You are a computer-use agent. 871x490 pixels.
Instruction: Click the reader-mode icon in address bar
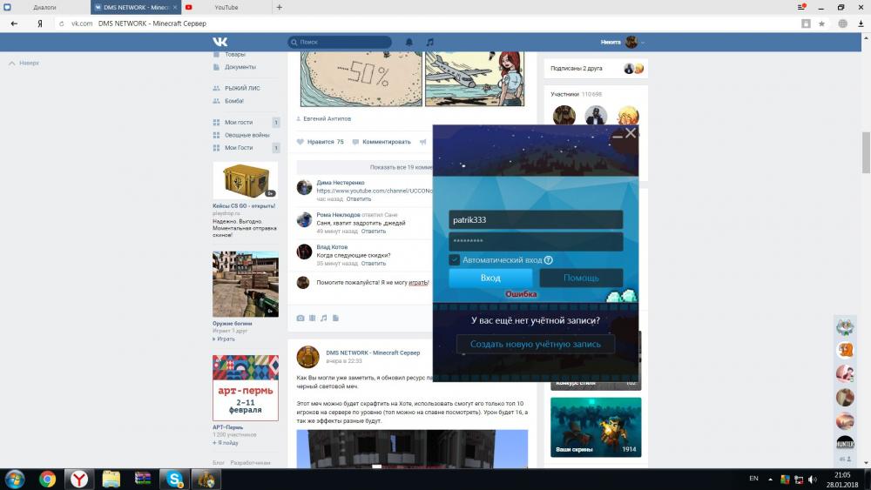pyautogui.click(x=806, y=23)
